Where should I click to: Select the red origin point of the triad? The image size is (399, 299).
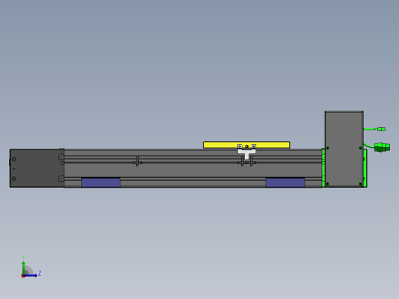[23, 276]
